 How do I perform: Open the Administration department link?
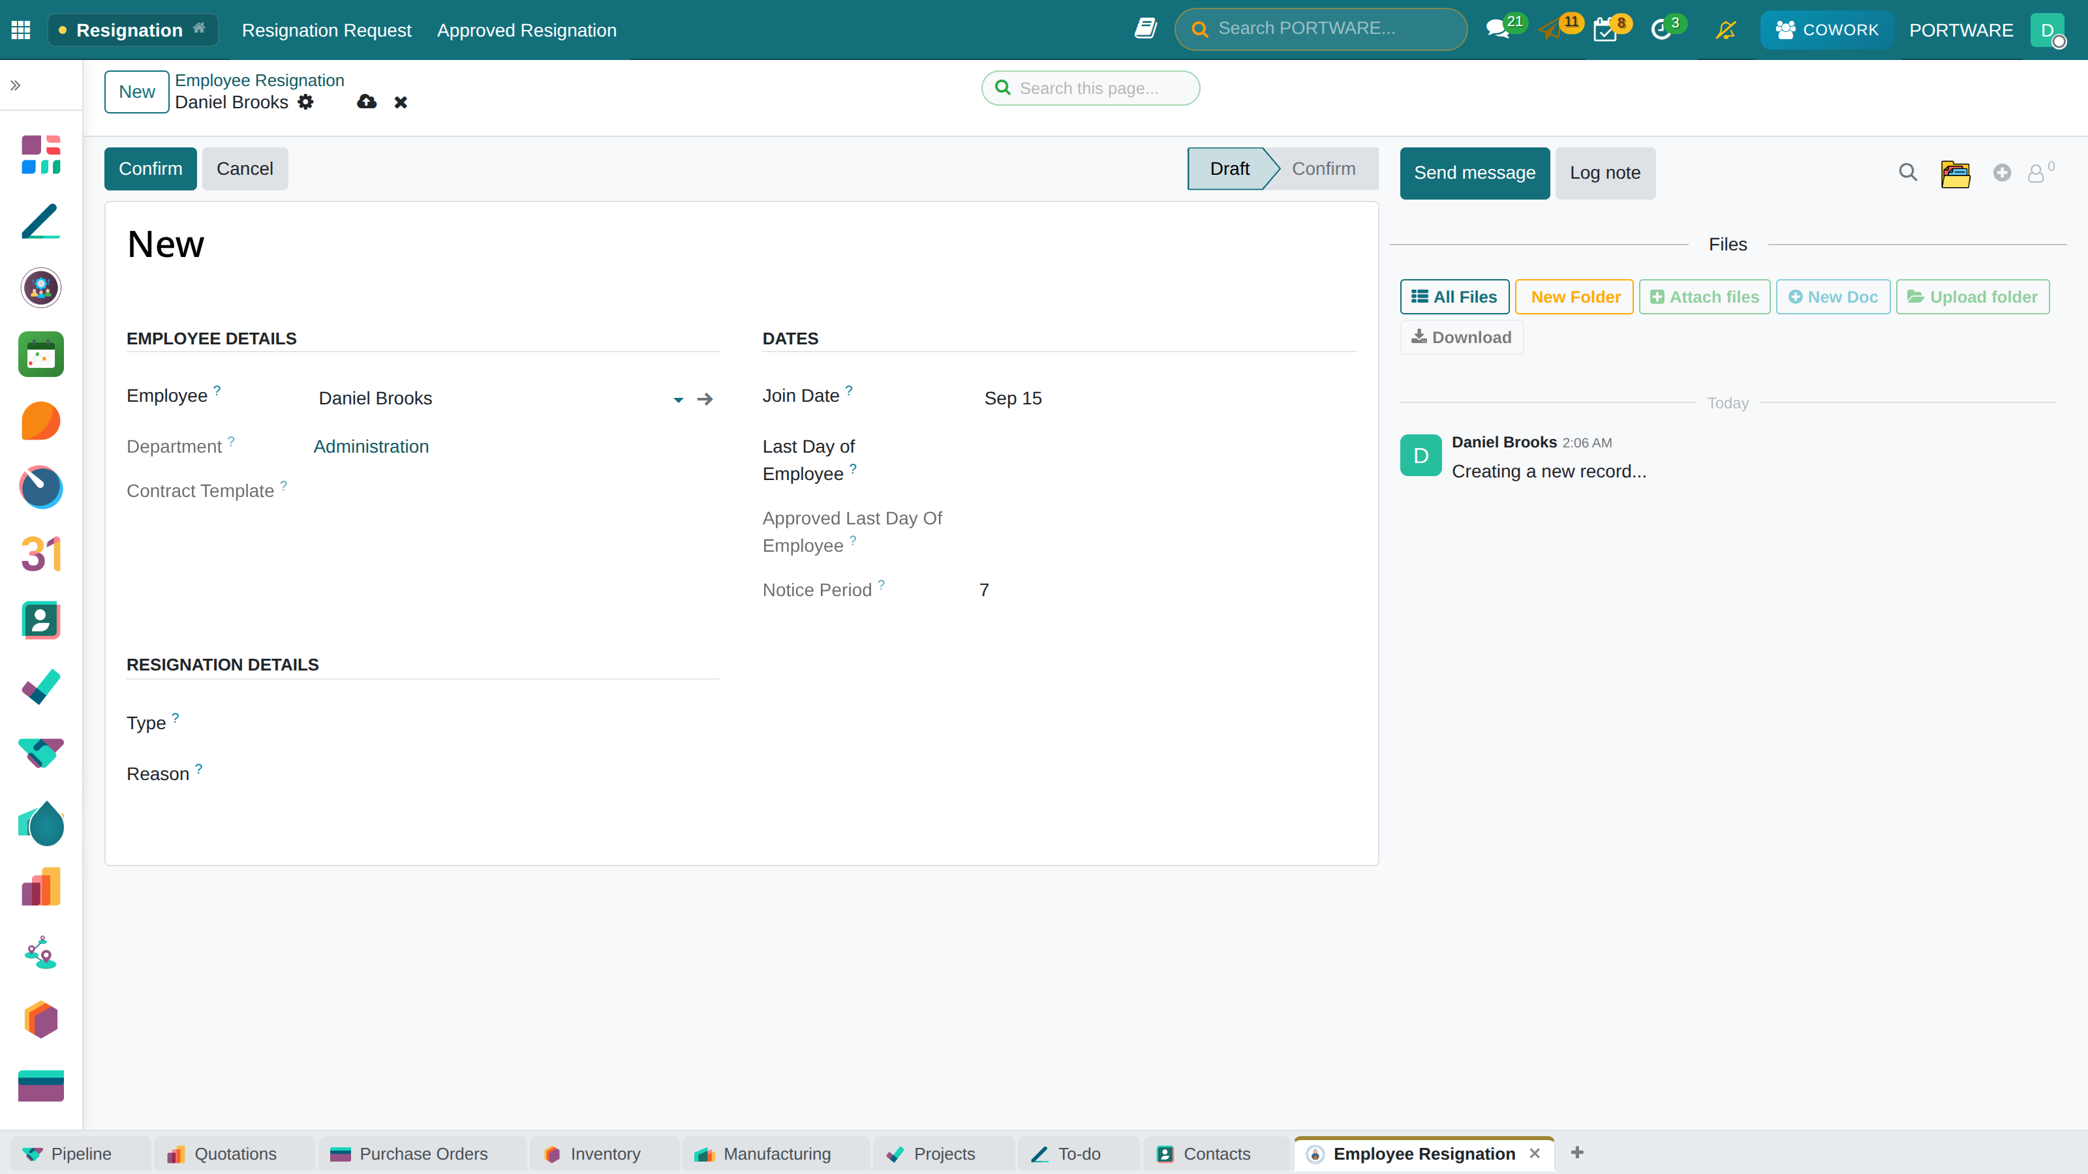(371, 446)
